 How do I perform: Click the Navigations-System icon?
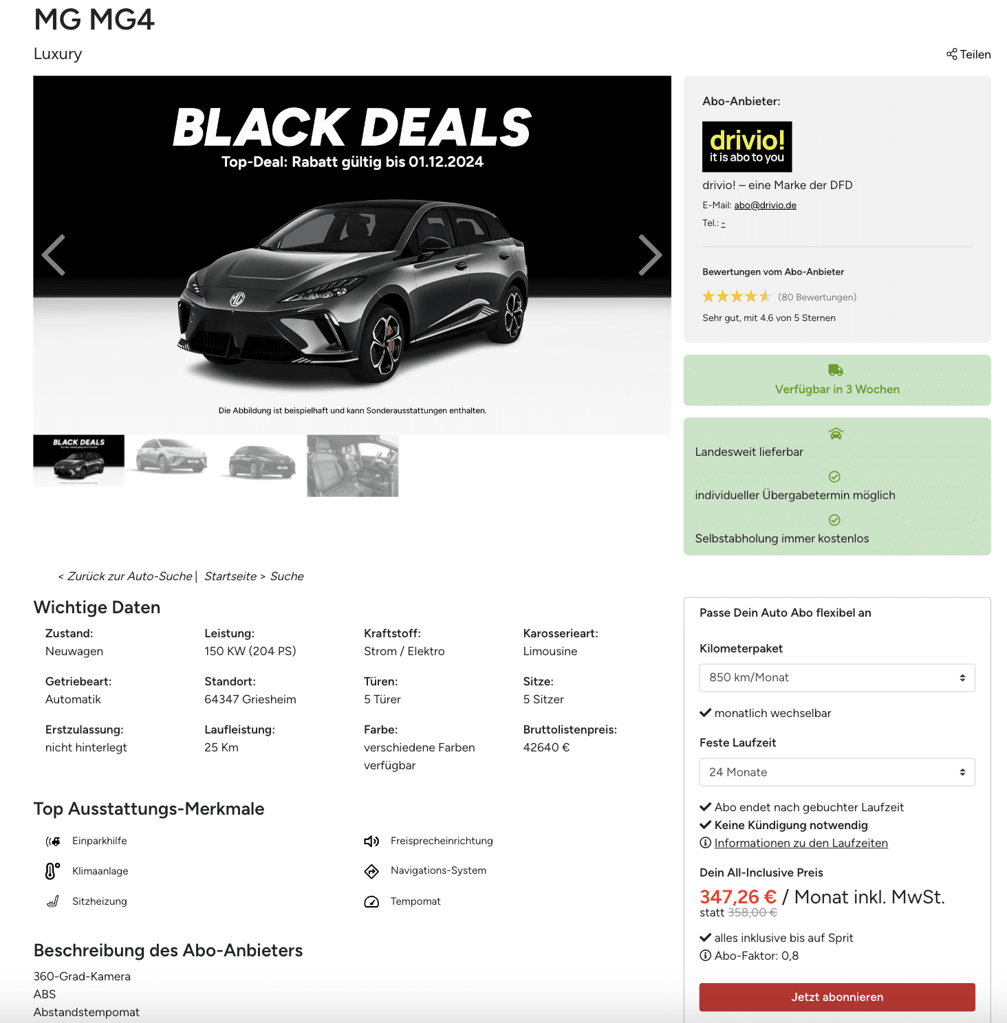(x=371, y=871)
